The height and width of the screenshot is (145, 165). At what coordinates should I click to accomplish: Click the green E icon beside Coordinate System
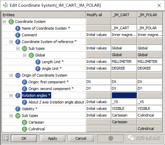click(x=11, y=22)
